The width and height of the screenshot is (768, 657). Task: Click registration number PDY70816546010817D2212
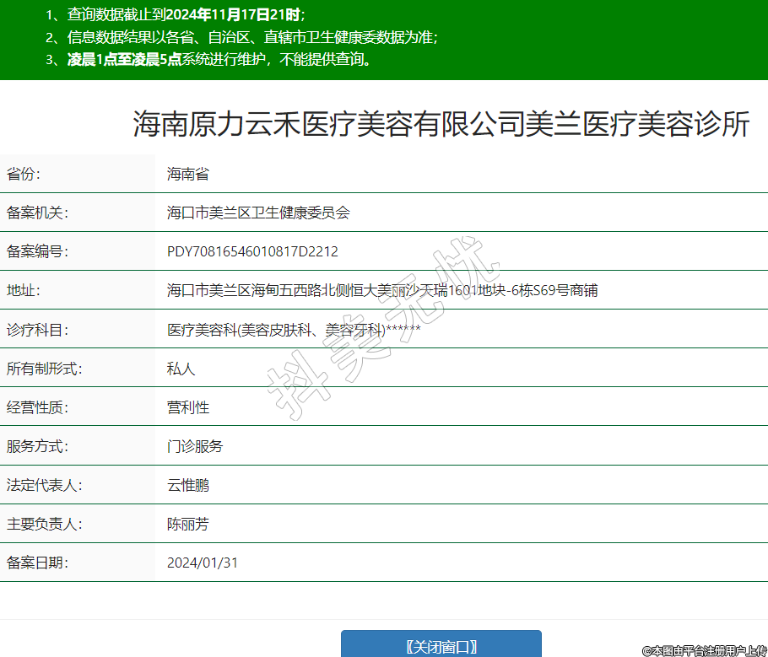(x=252, y=251)
